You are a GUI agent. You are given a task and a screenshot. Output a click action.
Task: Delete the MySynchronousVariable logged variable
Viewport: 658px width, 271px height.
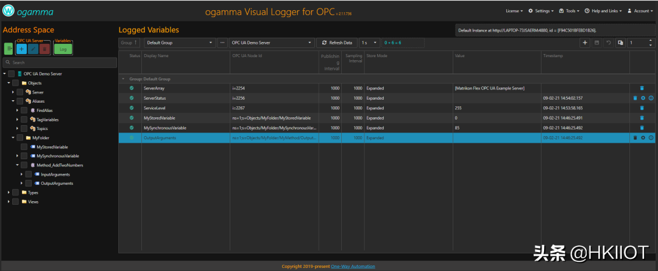[x=642, y=128]
